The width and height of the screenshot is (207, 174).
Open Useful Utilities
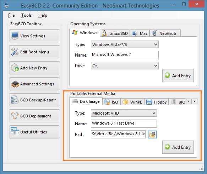(34, 132)
